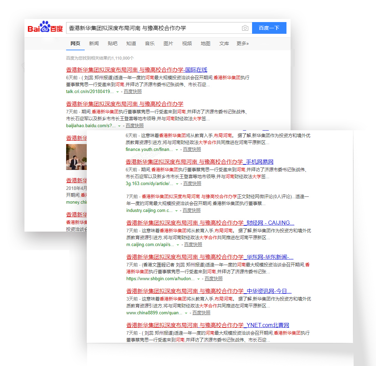Open the 文库 tab

point(224,43)
